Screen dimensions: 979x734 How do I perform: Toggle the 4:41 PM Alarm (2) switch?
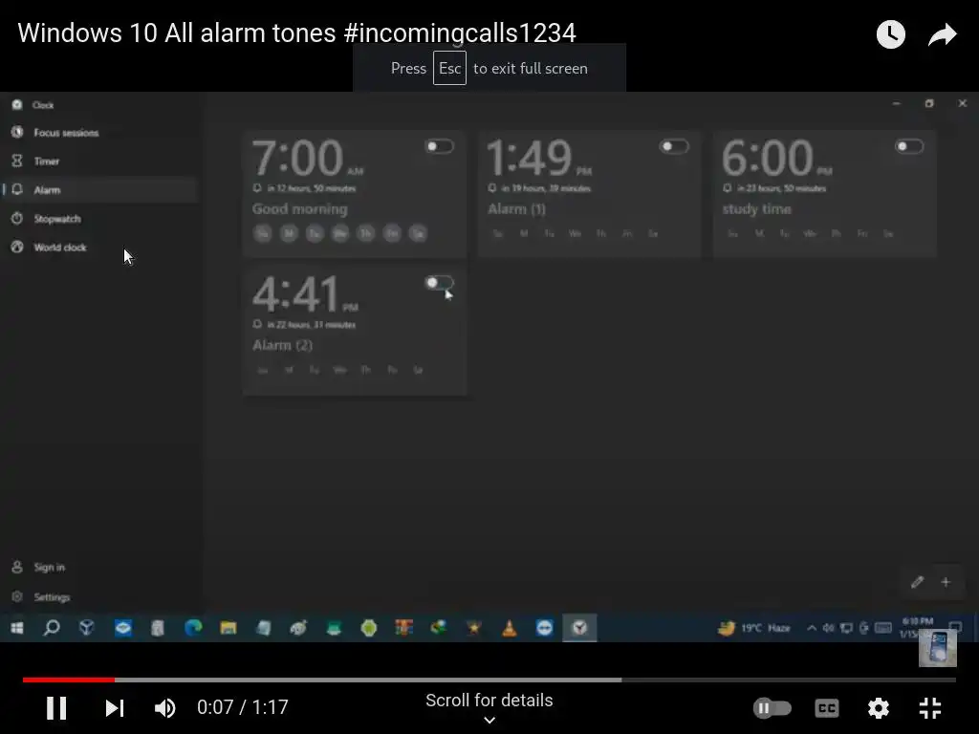(x=440, y=283)
